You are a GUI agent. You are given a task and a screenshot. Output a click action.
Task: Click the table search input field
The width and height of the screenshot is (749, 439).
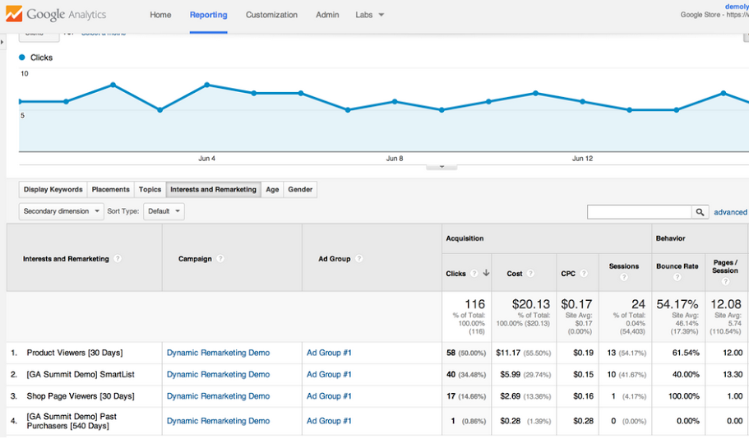[x=639, y=212]
